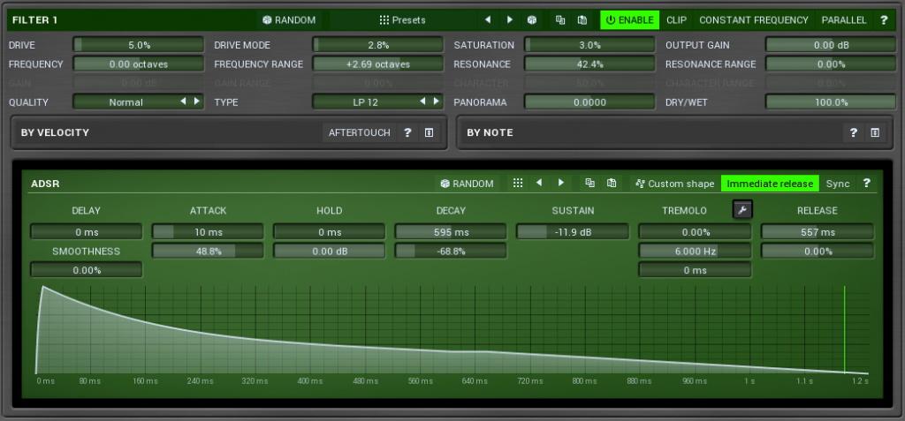This screenshot has width=905, height=421.
Task: Toggle the CLIP option
Action: pos(676,20)
